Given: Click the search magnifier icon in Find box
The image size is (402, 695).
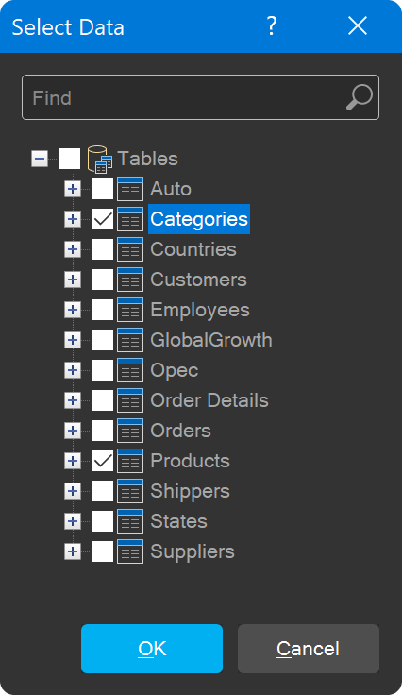Looking at the screenshot, I should pos(359,97).
